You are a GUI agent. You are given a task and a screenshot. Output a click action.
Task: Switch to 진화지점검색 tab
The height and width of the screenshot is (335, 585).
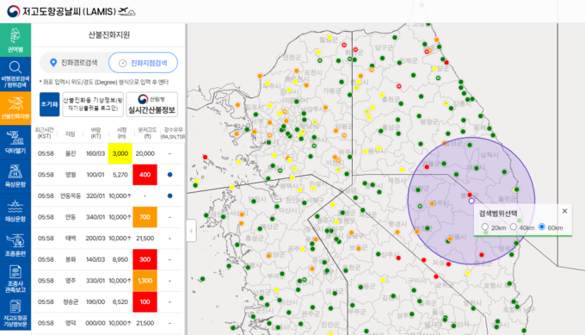pyautogui.click(x=144, y=63)
